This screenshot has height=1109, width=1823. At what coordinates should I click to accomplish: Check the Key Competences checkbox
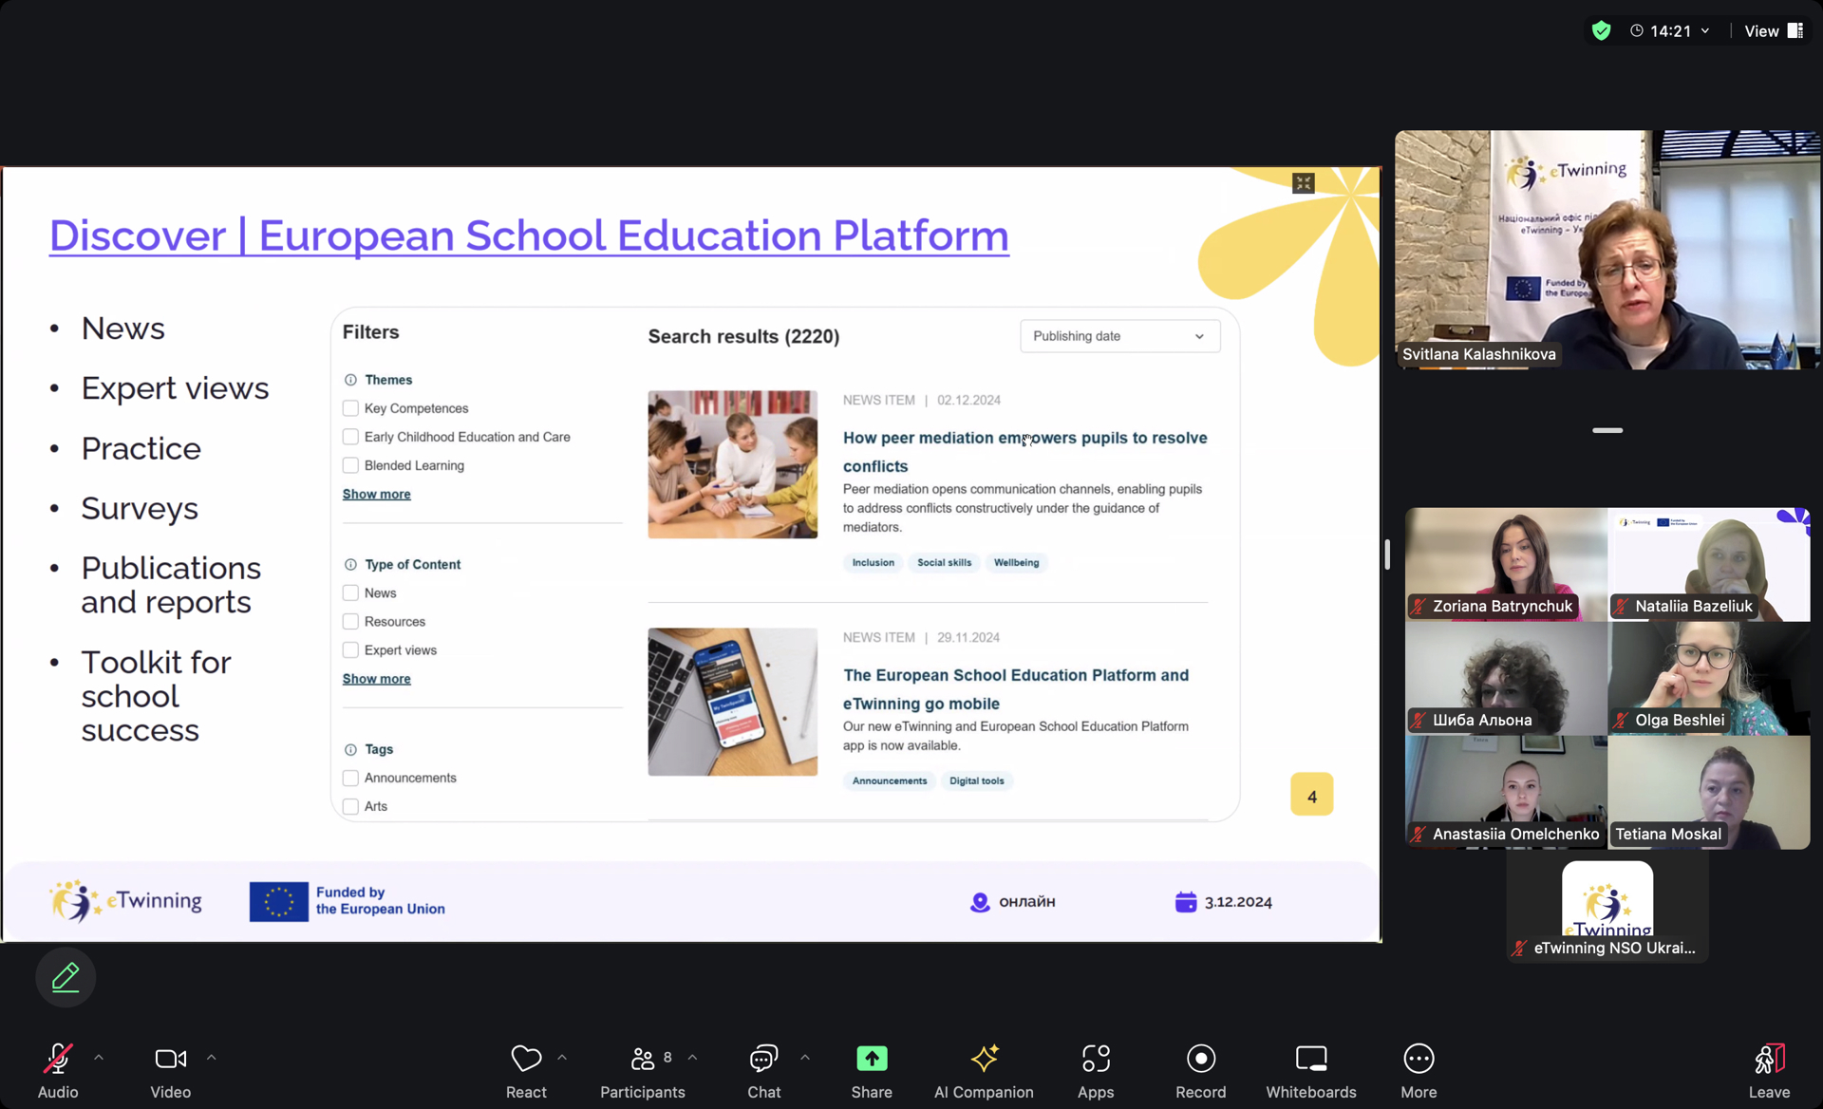click(350, 408)
